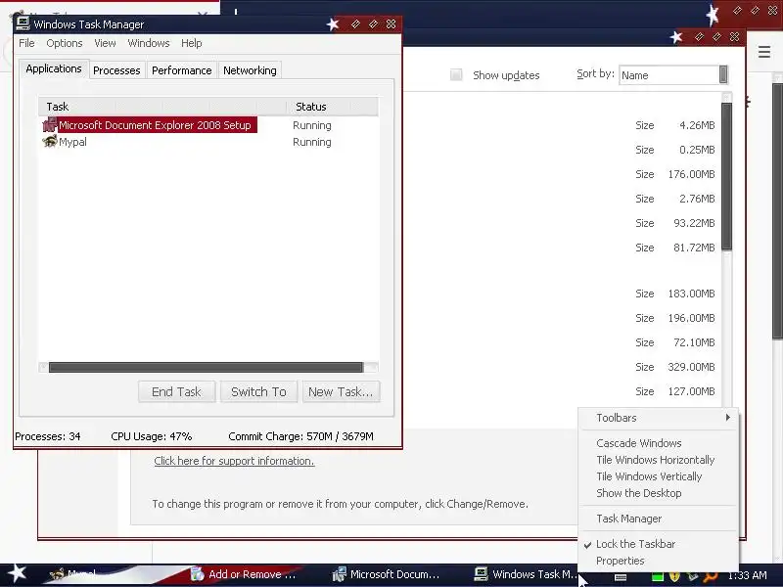Click the clock showing 1:33 AM
783x587 pixels.
(747, 575)
